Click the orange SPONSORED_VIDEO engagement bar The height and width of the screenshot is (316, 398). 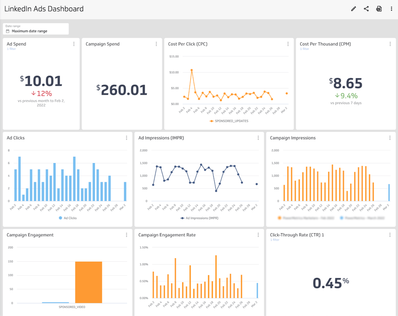89,282
